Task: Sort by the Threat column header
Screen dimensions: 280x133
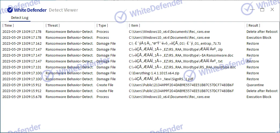Action: click(x=52, y=26)
